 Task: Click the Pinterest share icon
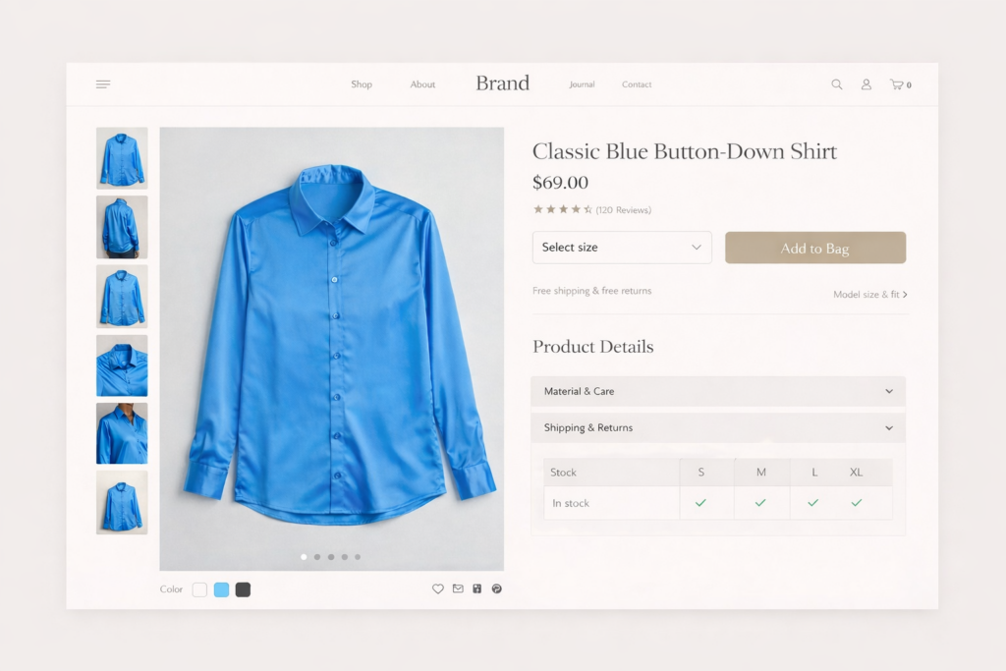[x=497, y=588]
